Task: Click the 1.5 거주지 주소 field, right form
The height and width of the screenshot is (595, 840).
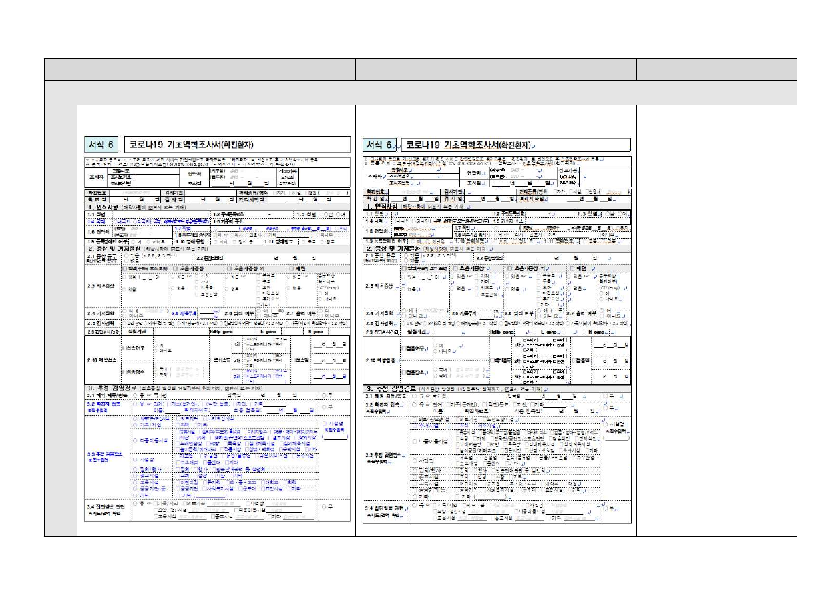Action: [578, 221]
